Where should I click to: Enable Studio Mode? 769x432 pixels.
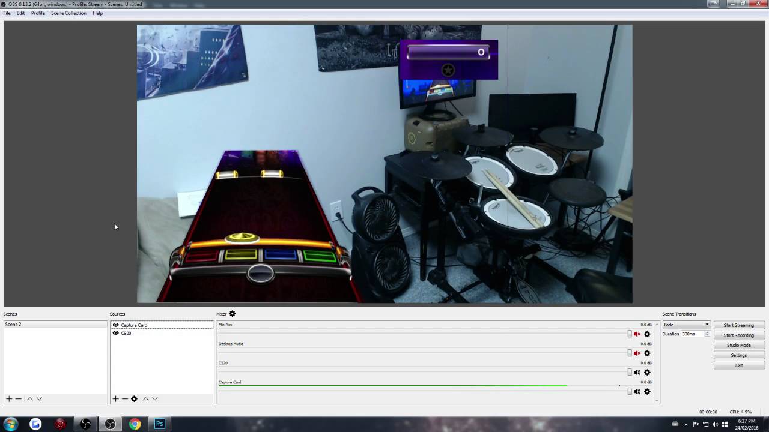[x=739, y=345]
